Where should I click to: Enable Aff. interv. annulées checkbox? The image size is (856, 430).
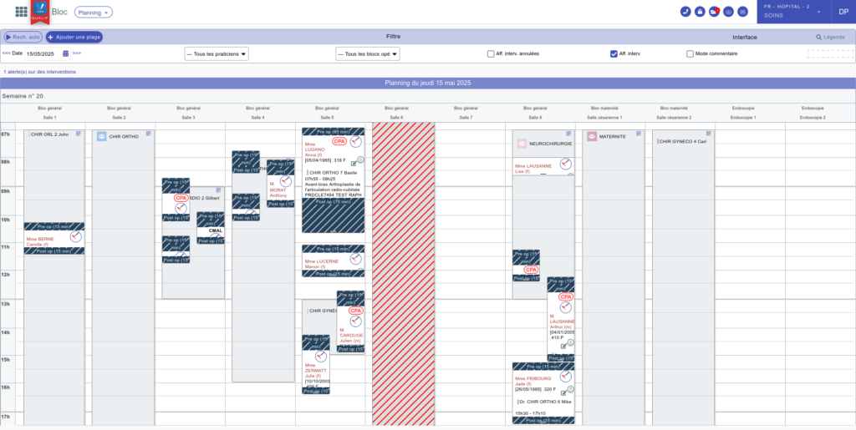coord(491,53)
